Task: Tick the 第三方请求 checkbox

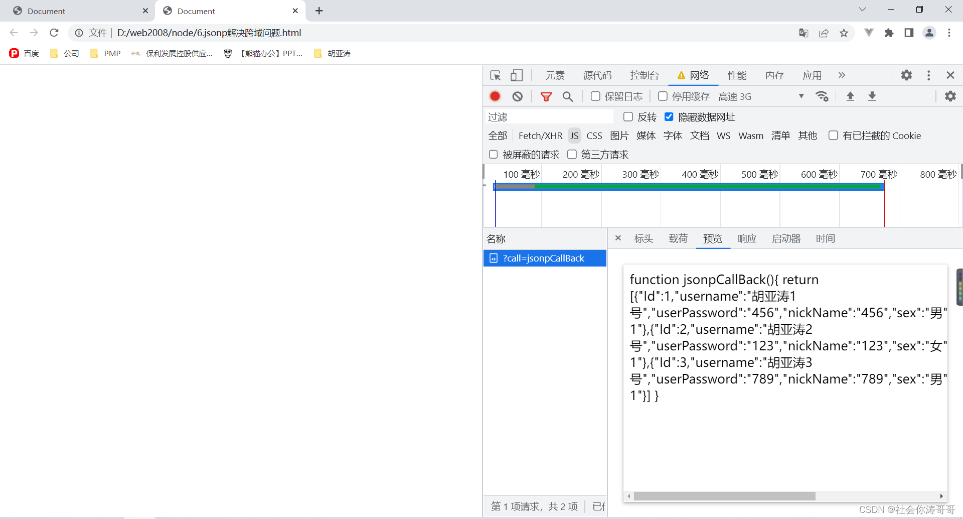Action: tap(572, 154)
